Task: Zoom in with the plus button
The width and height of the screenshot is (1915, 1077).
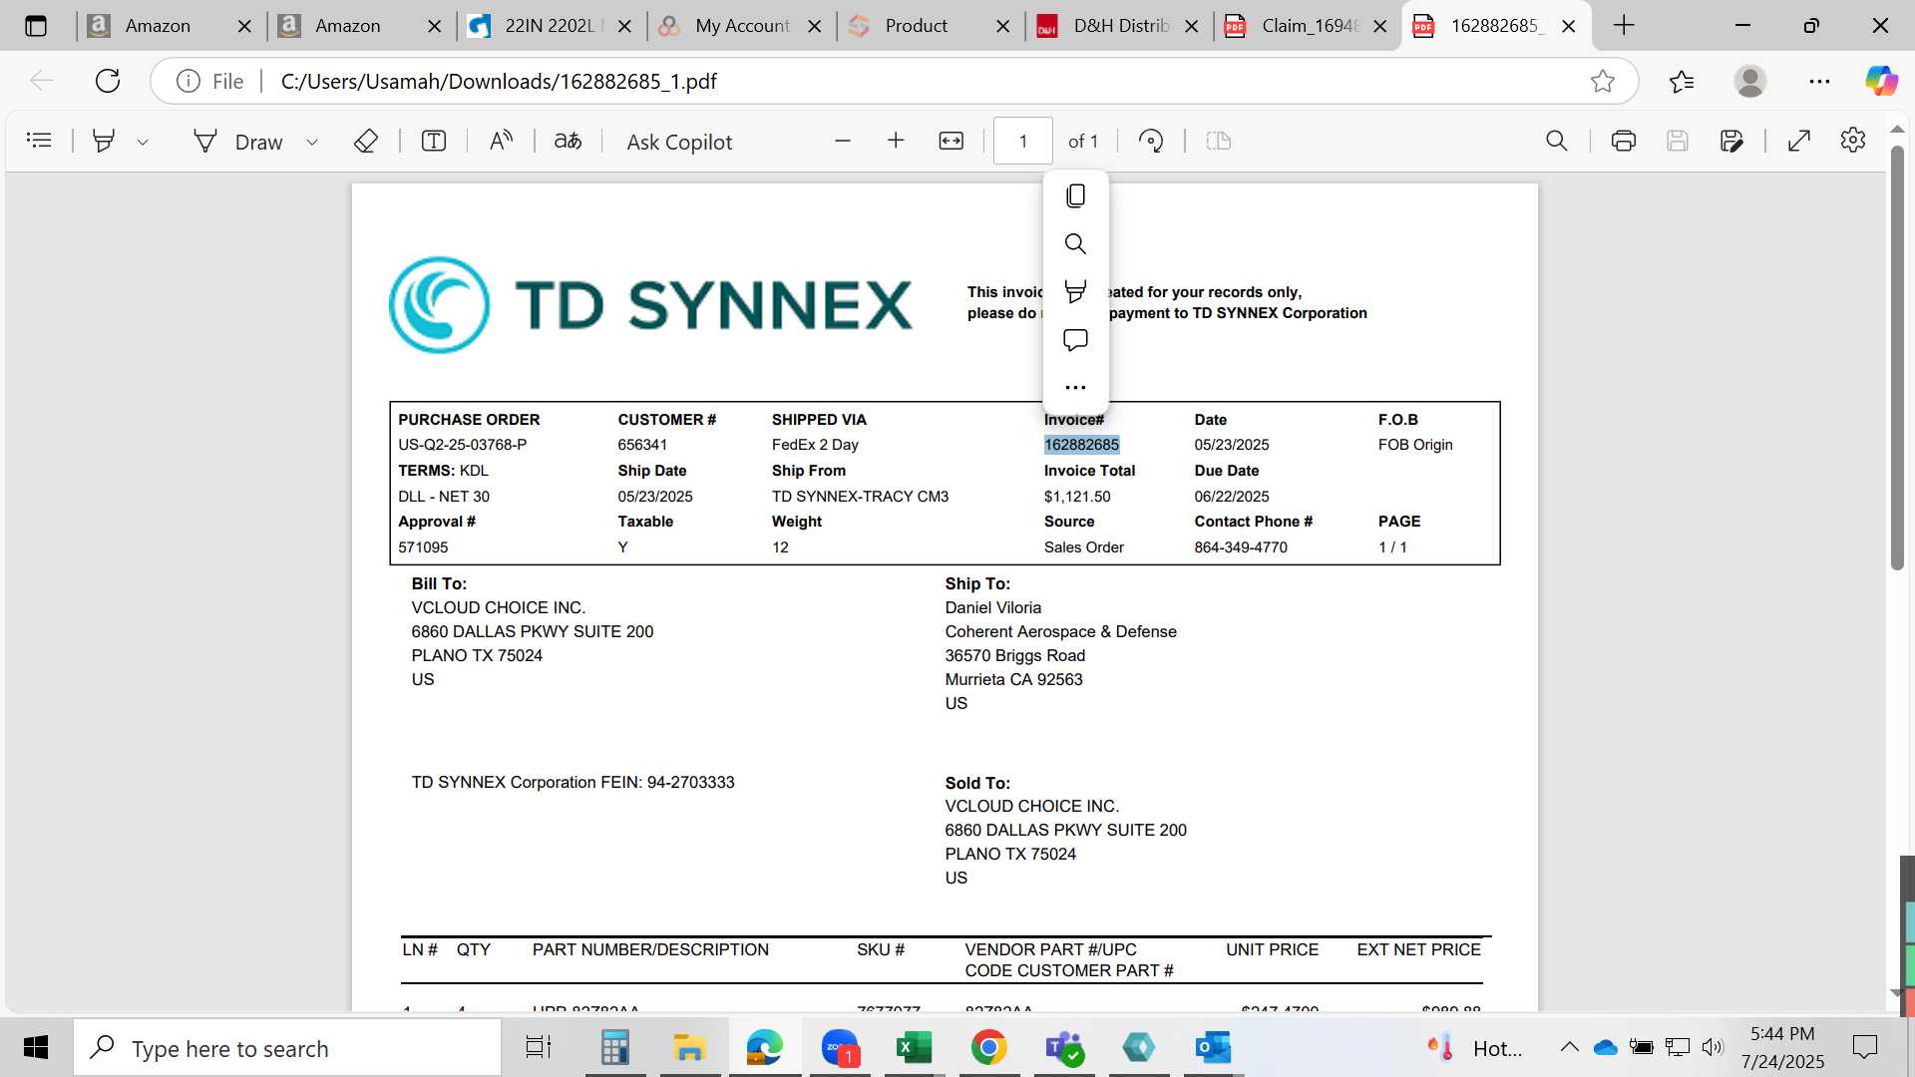Action: [896, 141]
